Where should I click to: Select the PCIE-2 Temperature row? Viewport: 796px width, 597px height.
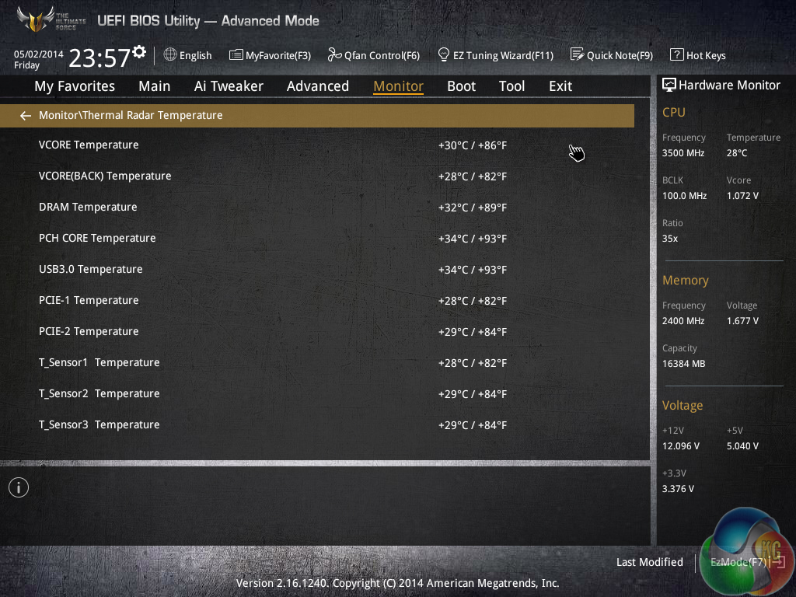click(x=317, y=331)
